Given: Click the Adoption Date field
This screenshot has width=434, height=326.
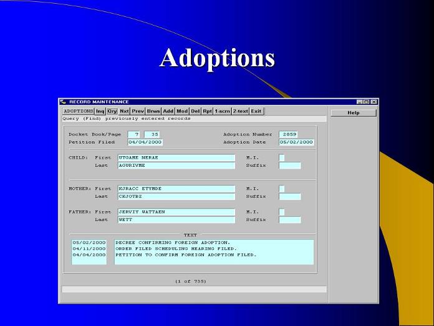Looking at the screenshot, I should click(296, 142).
